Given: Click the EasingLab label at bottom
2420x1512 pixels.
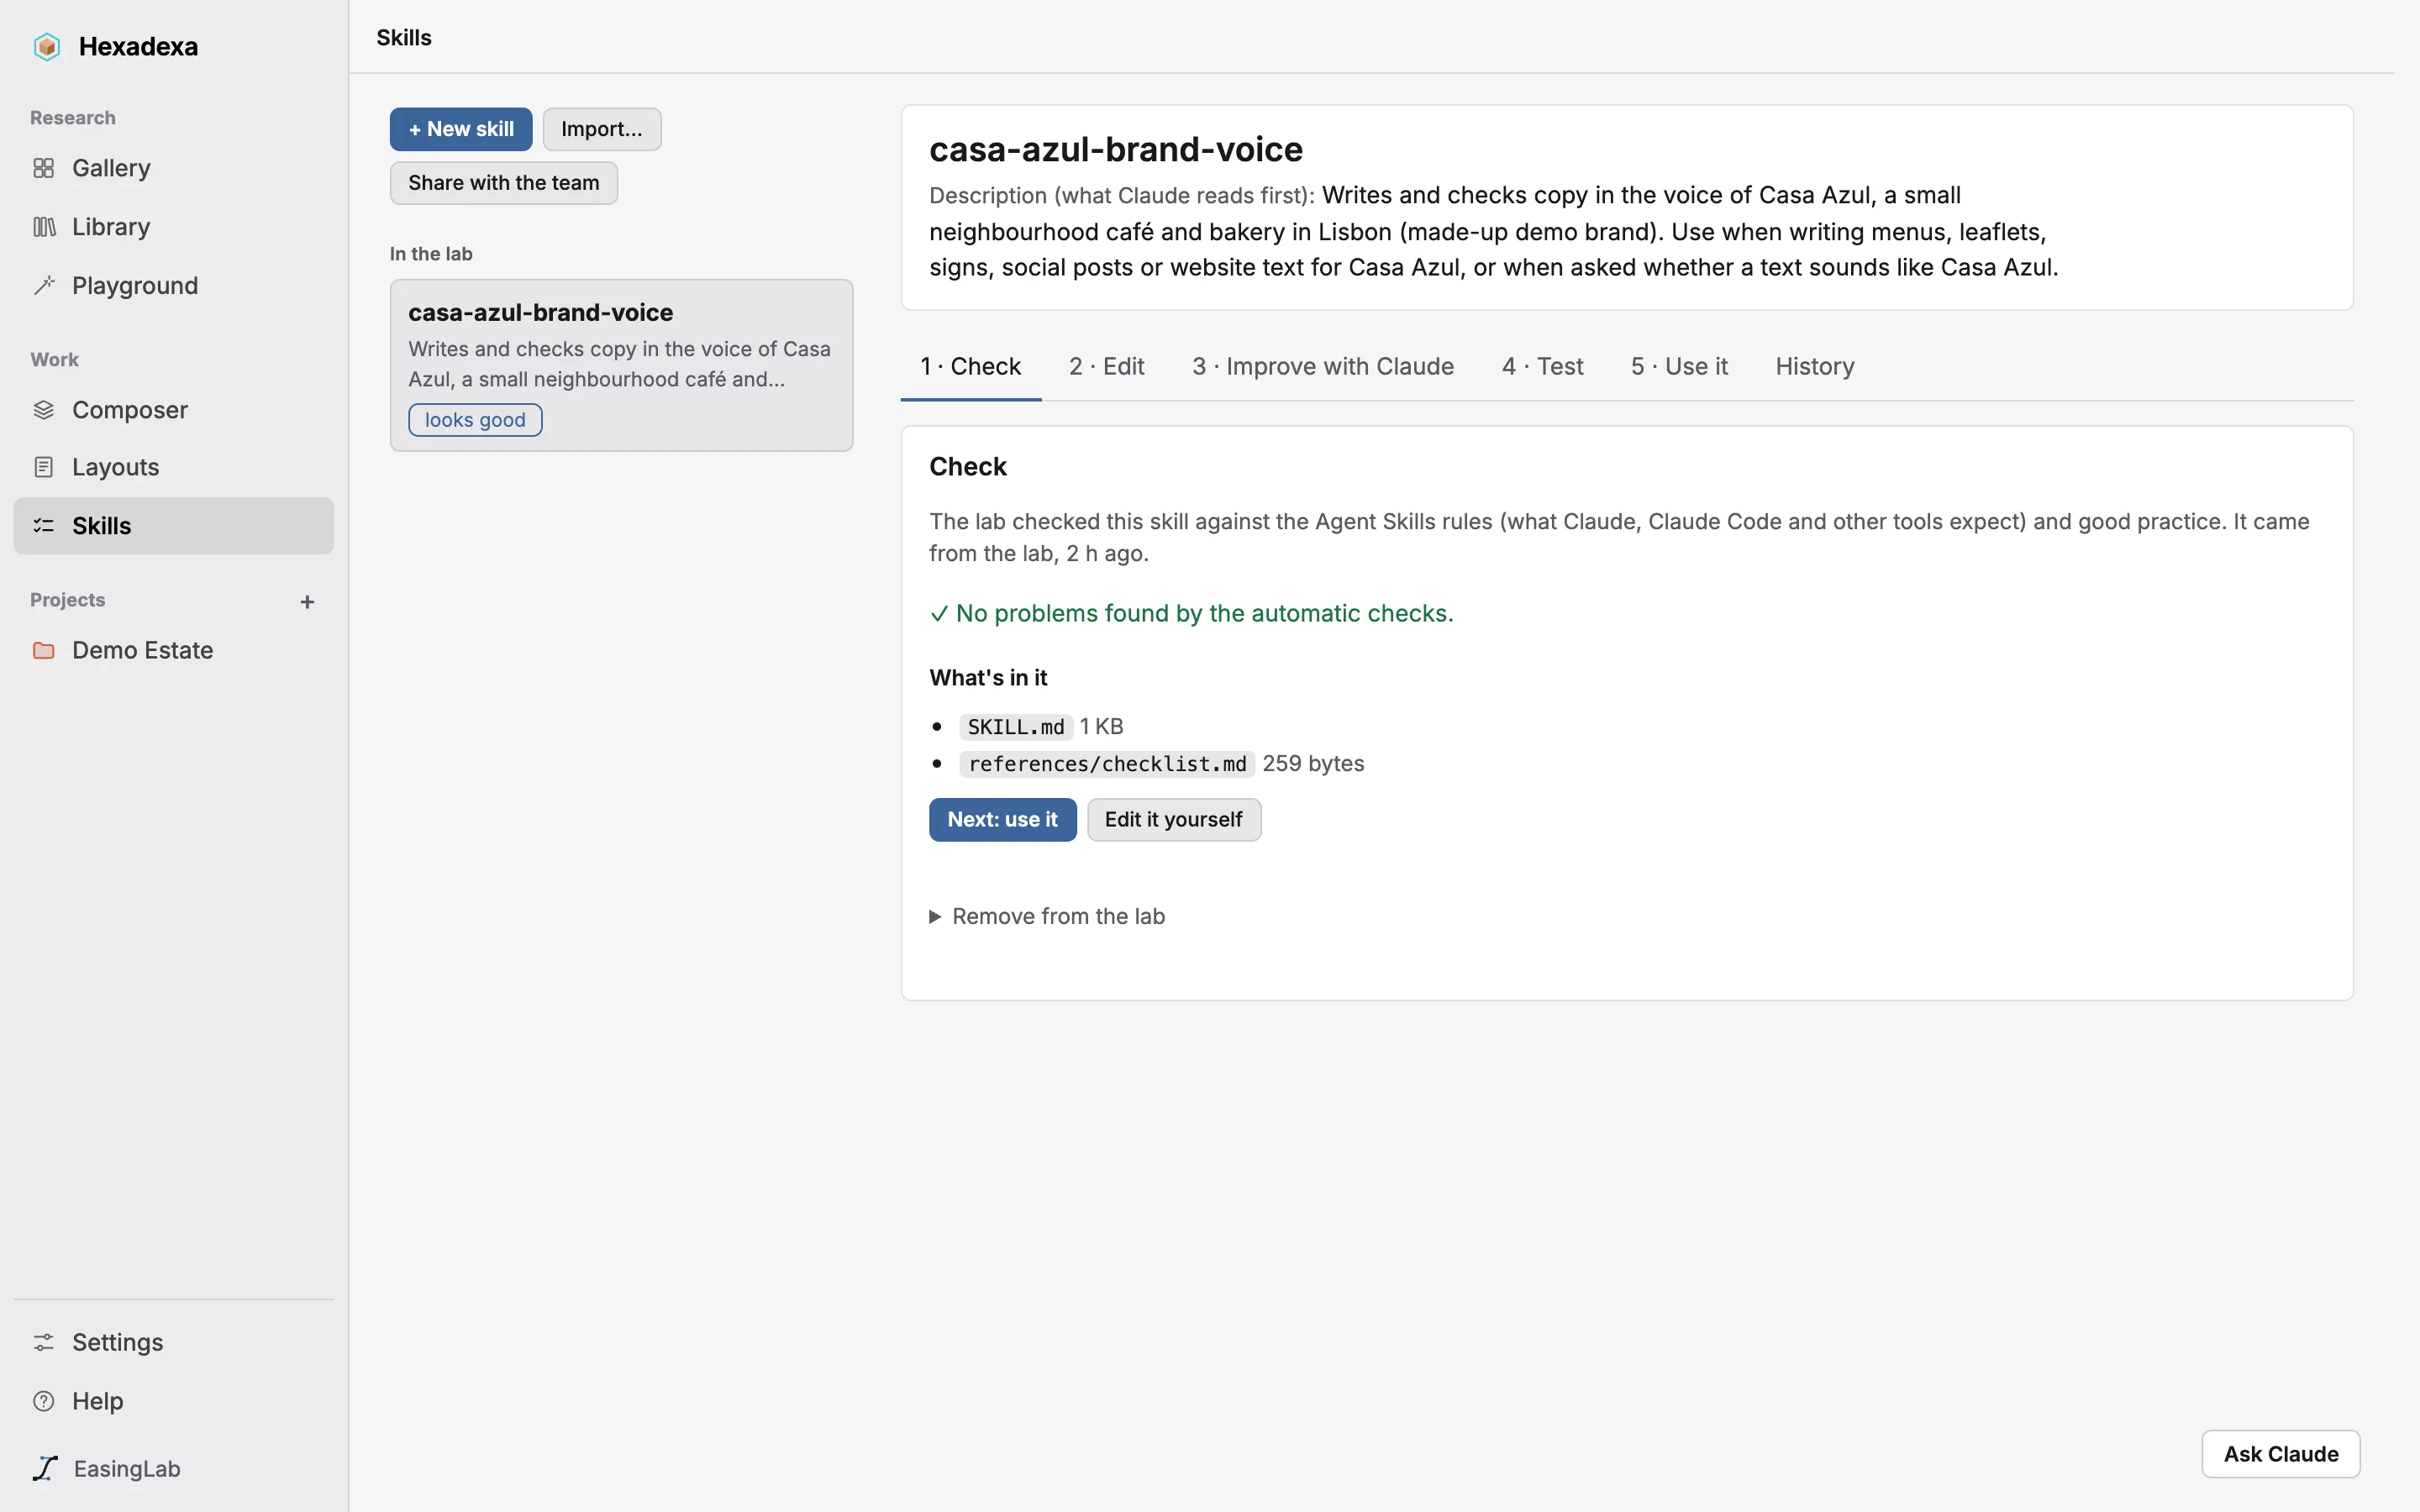Looking at the screenshot, I should click(x=127, y=1468).
